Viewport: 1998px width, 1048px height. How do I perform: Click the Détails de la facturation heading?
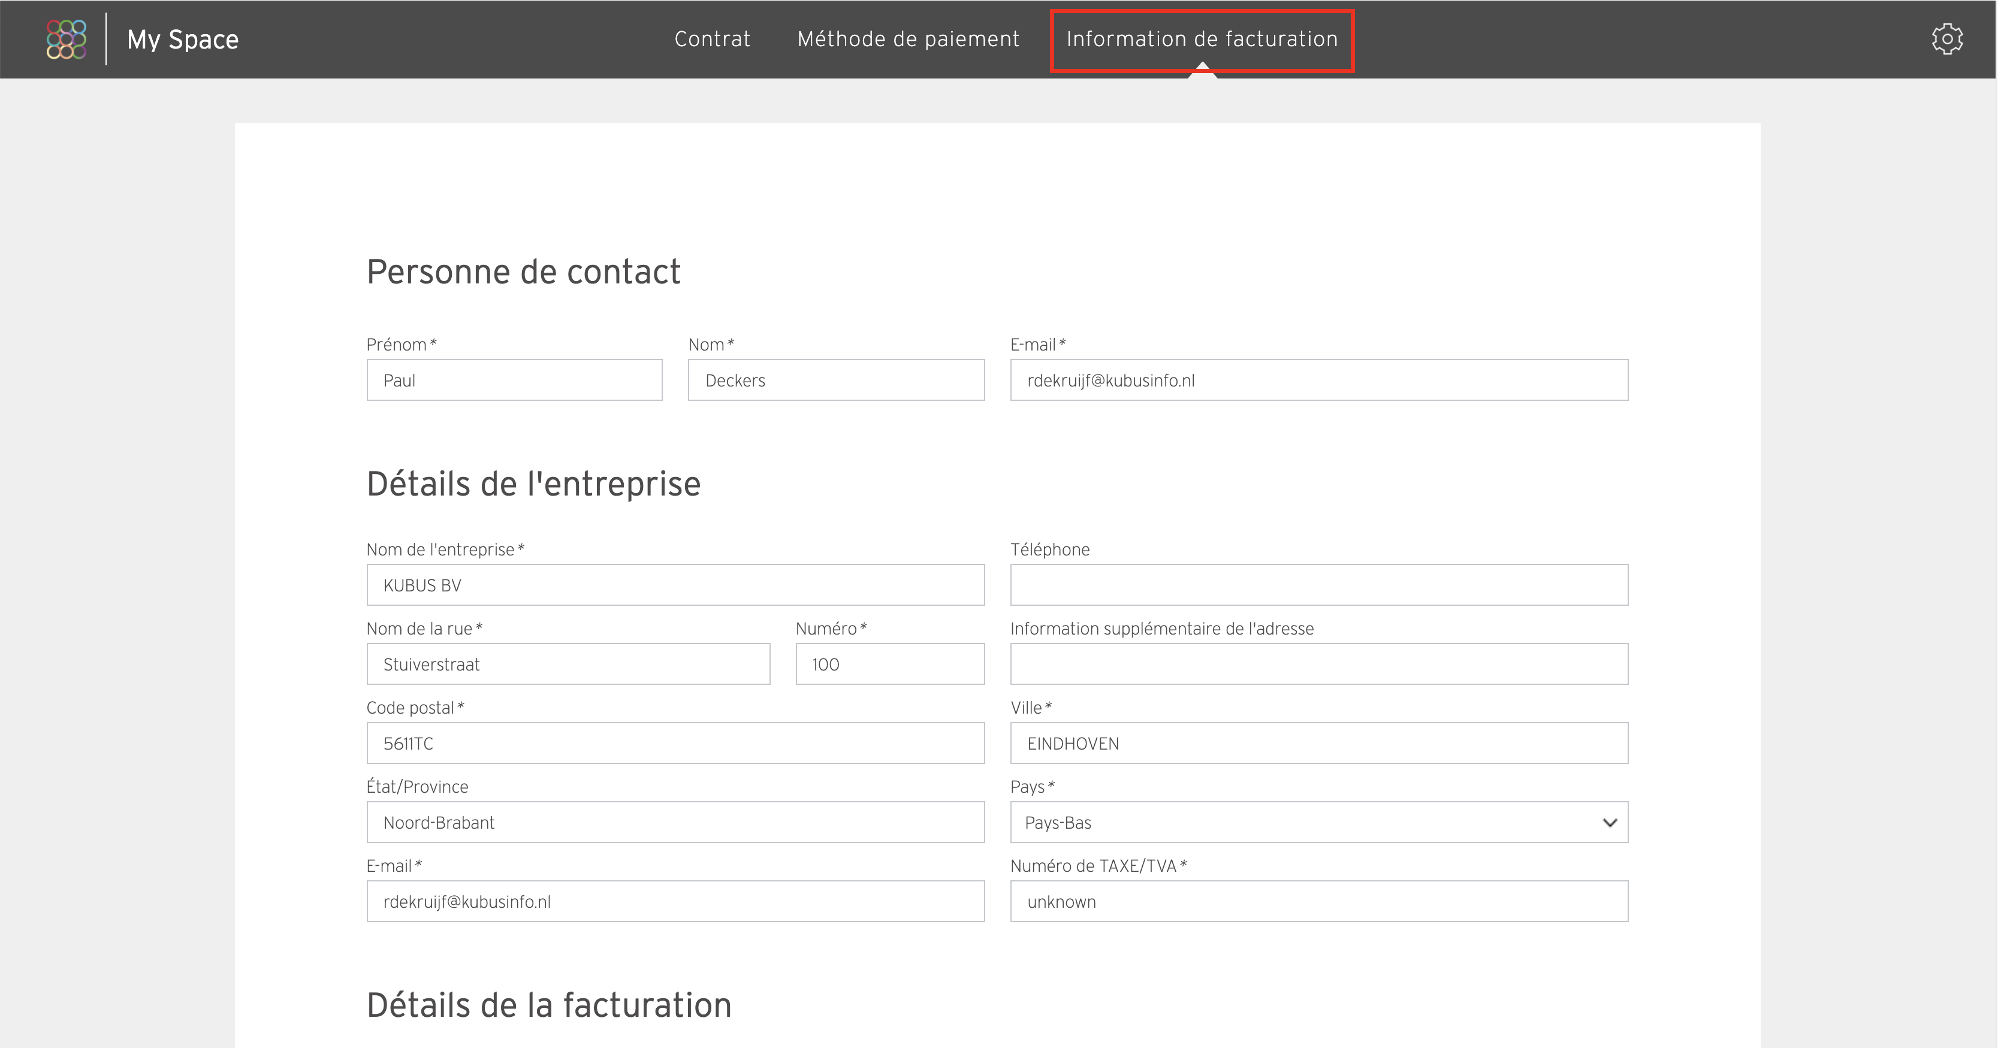point(549,1005)
